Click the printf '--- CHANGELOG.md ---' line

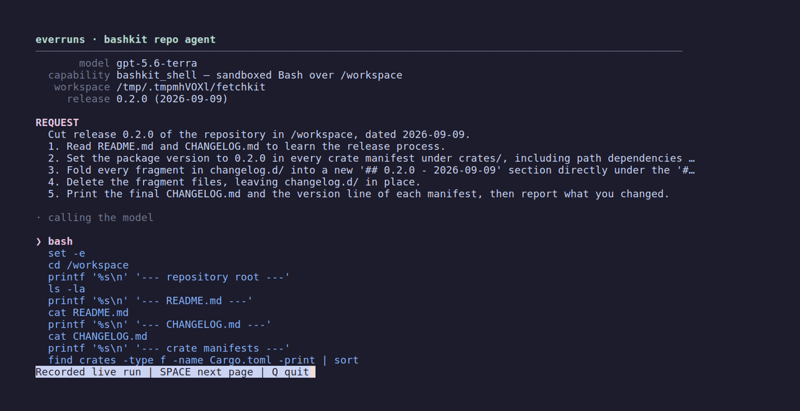(x=160, y=324)
